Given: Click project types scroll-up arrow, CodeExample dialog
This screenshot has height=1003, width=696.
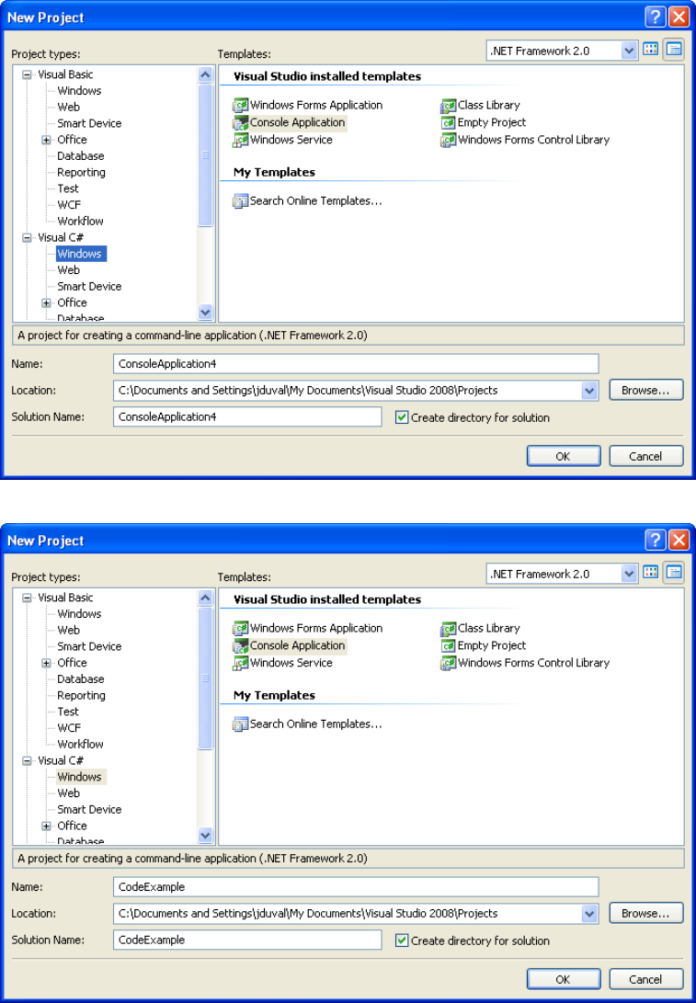Looking at the screenshot, I should point(205,598).
